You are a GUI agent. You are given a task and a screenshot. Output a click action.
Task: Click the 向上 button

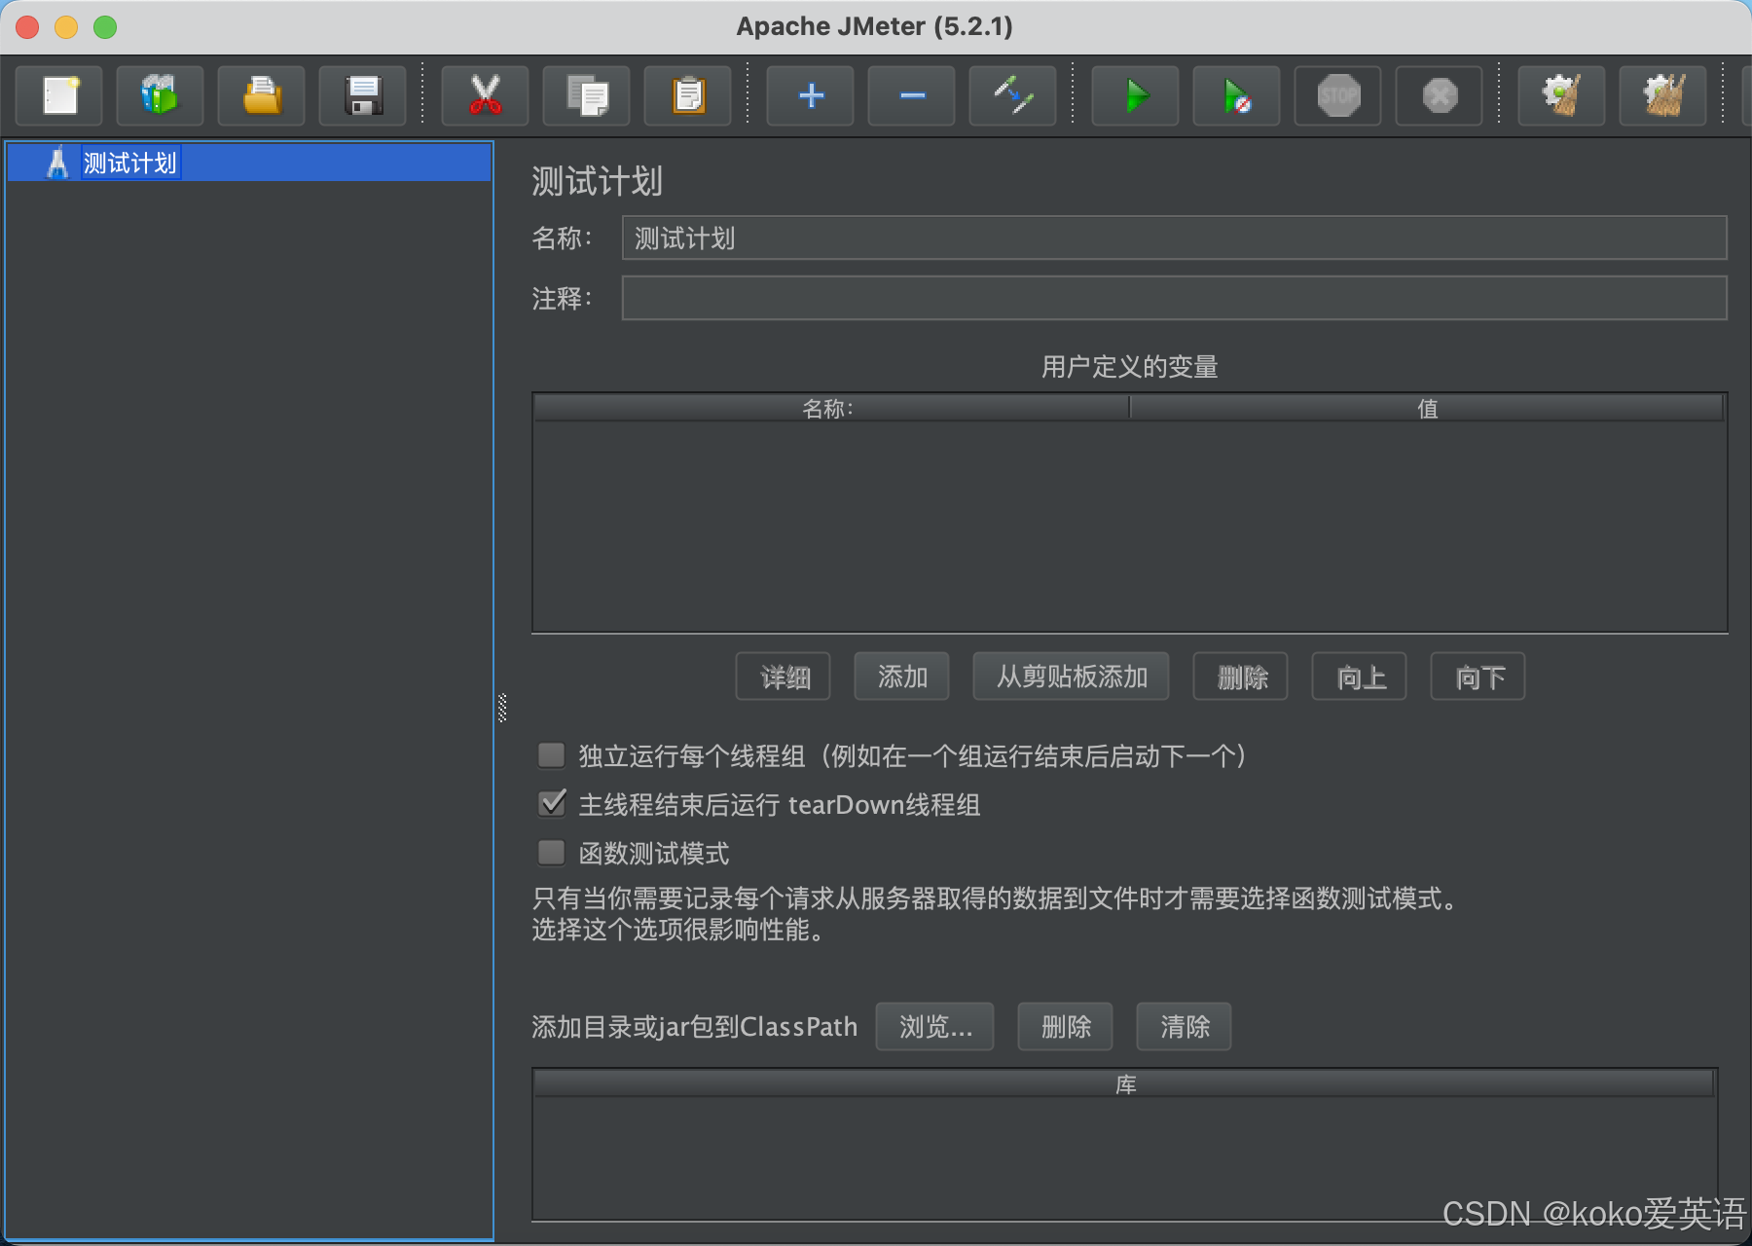(x=1360, y=677)
